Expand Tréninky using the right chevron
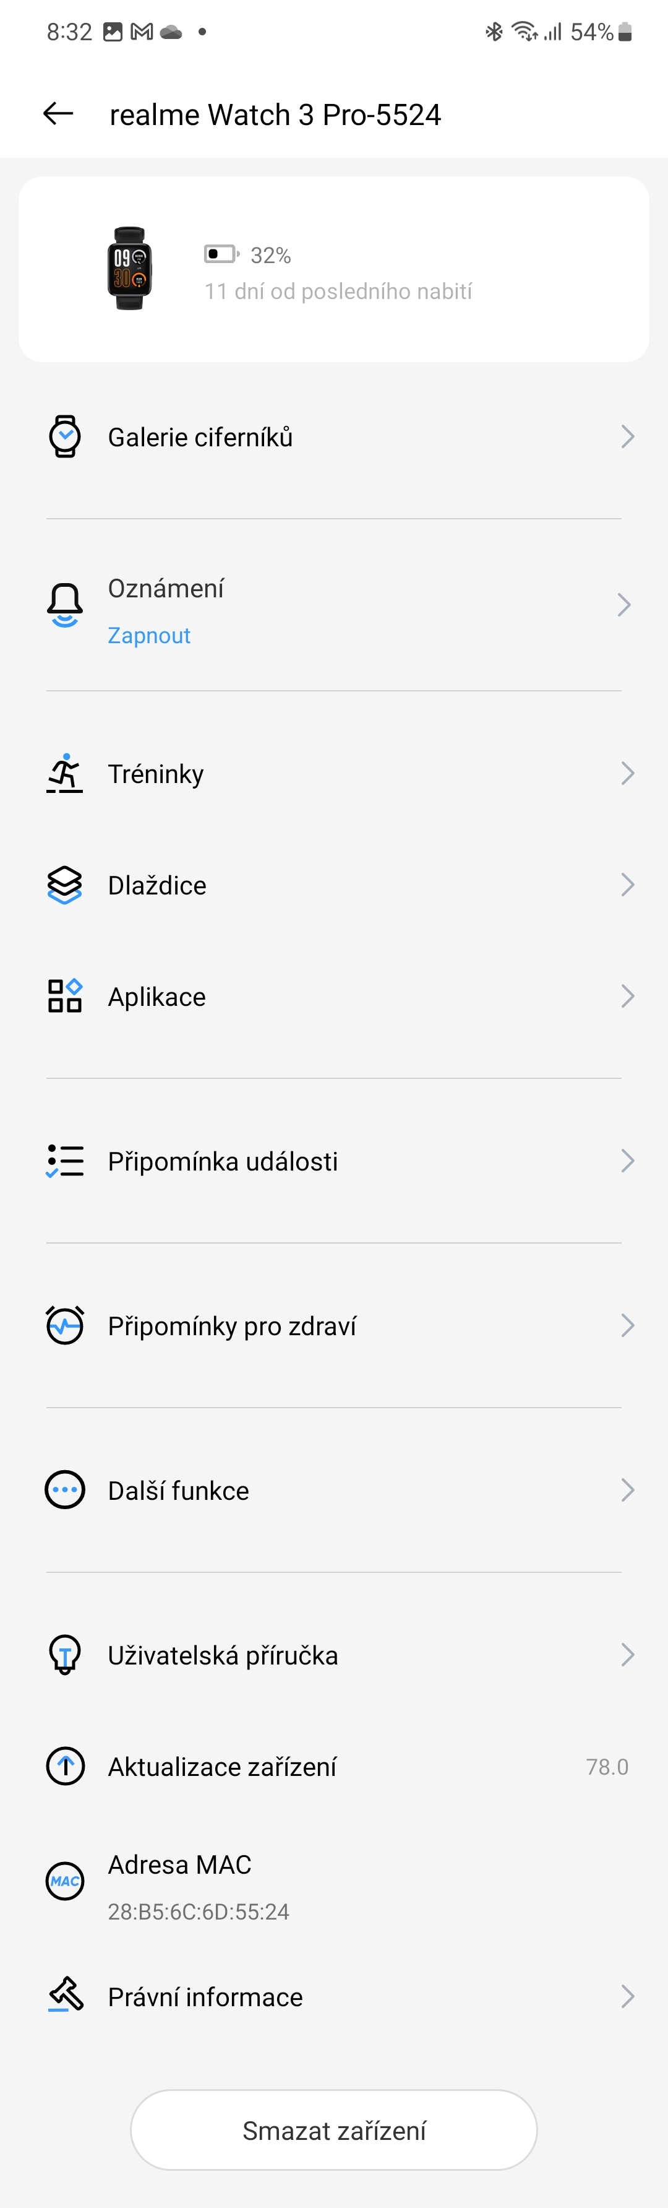Screen dimensions: 668x2208 tap(627, 773)
